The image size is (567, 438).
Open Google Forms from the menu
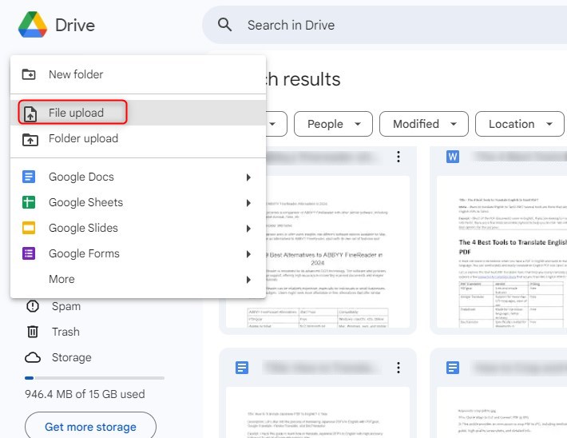coord(138,254)
